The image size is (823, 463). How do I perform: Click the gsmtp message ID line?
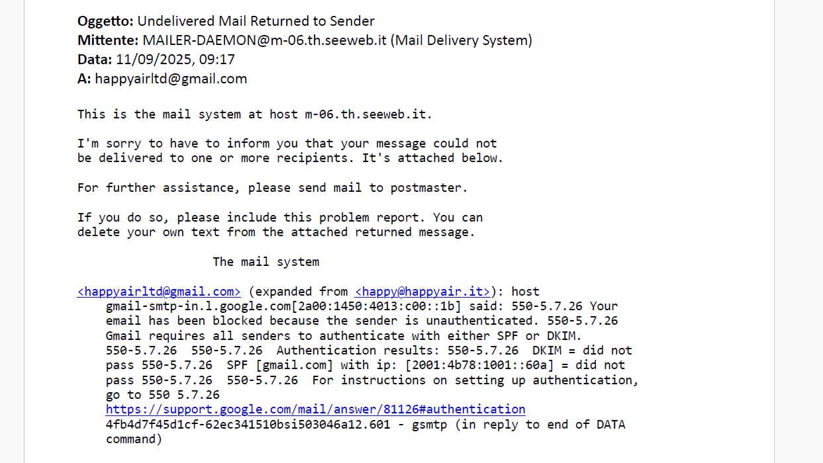pyautogui.click(x=365, y=425)
